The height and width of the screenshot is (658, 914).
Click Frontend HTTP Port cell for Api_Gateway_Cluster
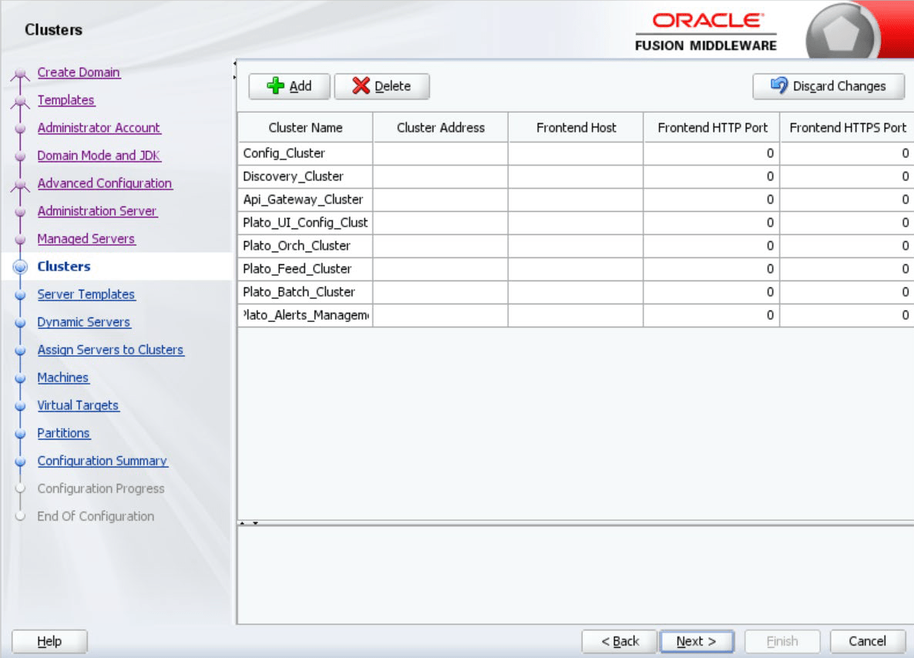point(712,200)
